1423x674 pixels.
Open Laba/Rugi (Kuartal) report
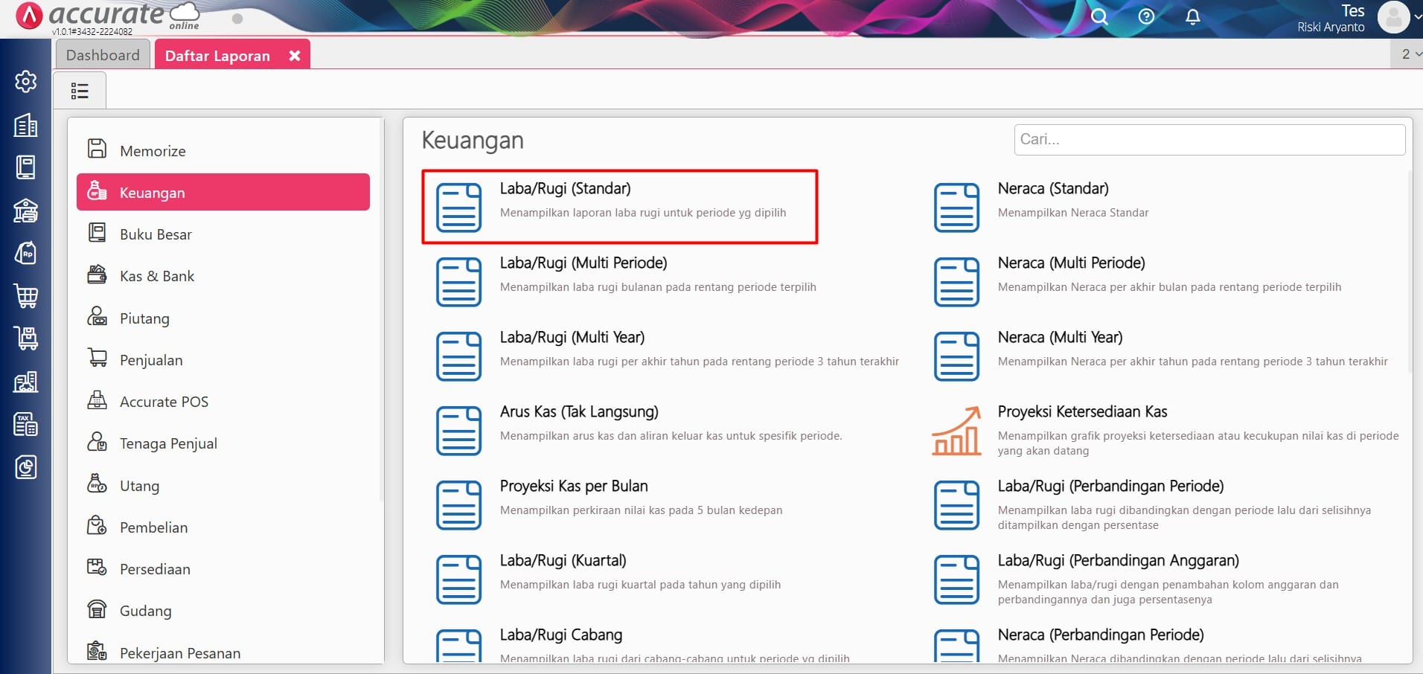(x=563, y=561)
